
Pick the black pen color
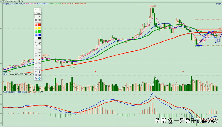(x=40, y=38)
